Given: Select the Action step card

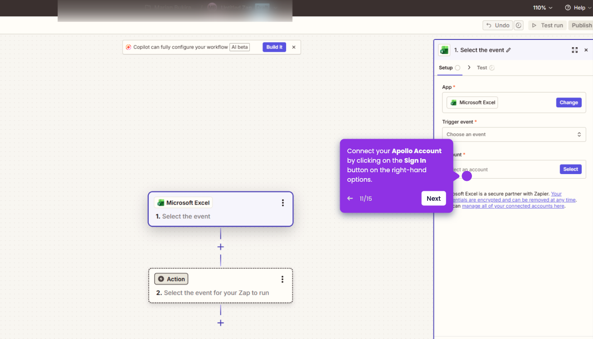Looking at the screenshot, I should (221, 286).
